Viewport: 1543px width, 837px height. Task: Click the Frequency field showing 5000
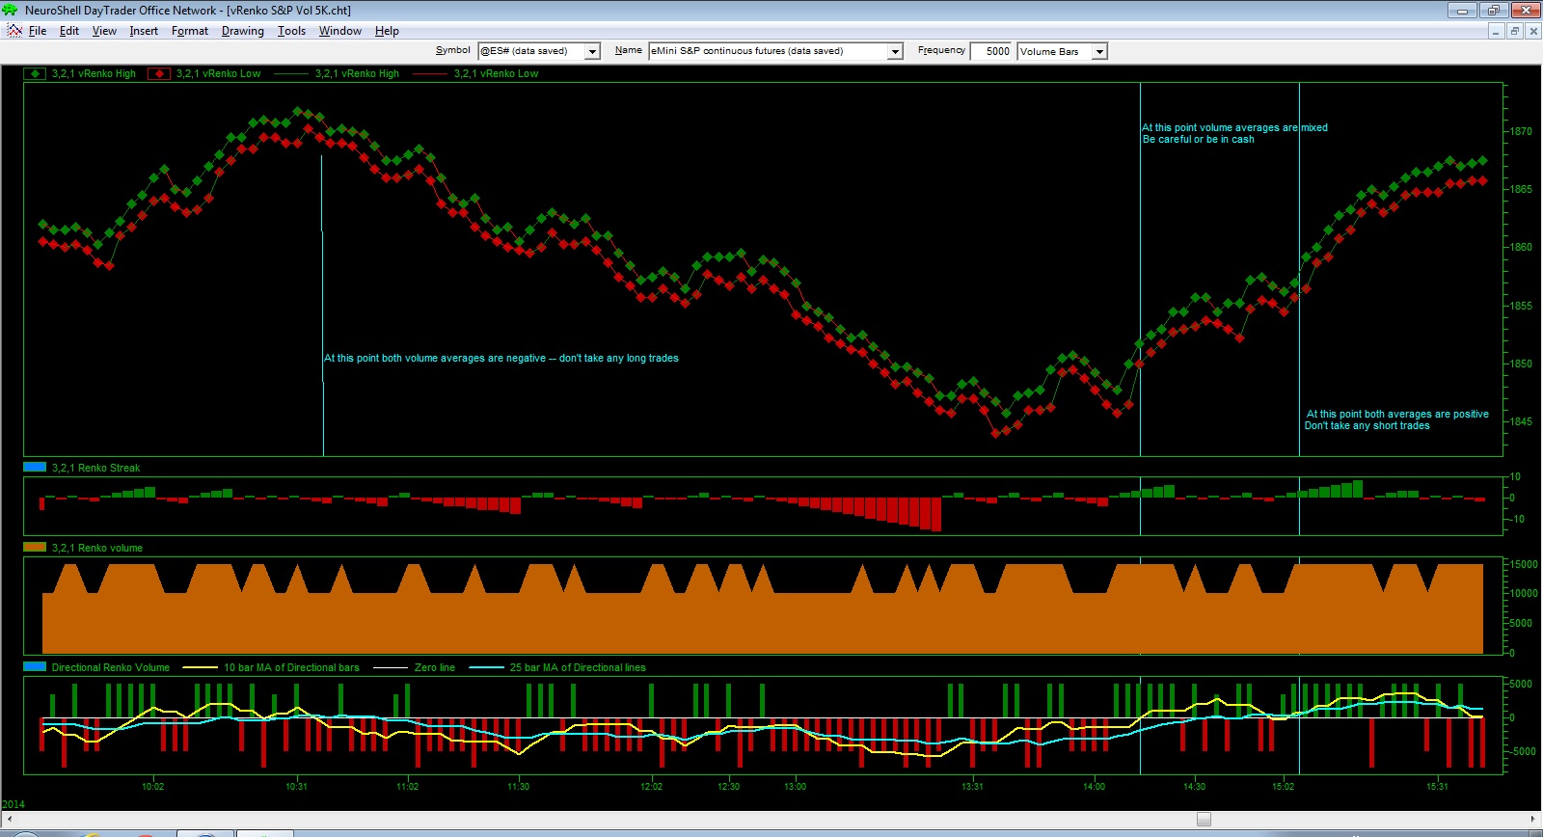[x=991, y=51]
